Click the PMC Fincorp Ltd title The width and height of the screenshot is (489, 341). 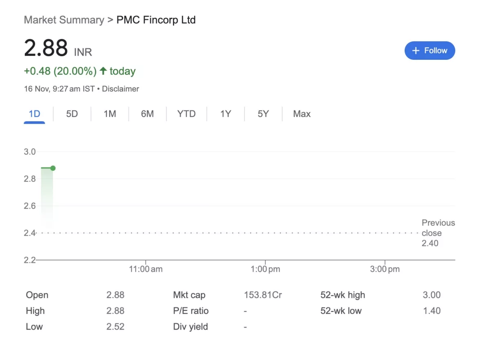click(x=156, y=20)
